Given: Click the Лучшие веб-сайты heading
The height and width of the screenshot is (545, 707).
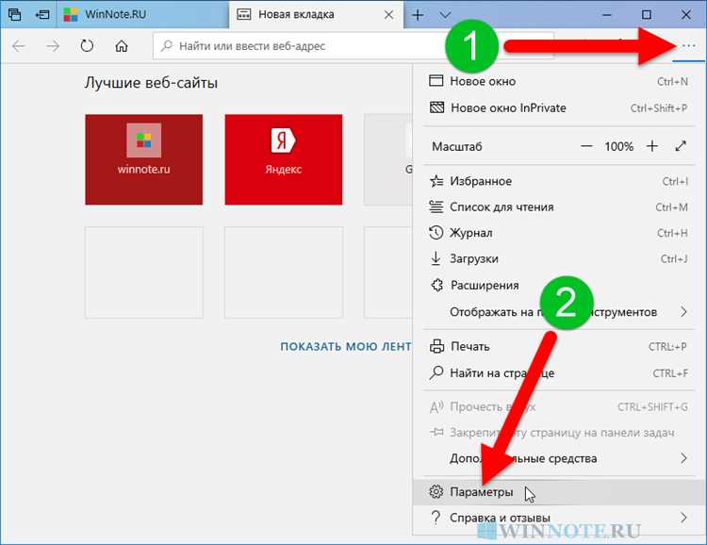Looking at the screenshot, I should pos(151,83).
